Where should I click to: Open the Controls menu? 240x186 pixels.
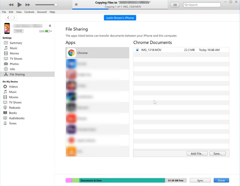click(29, 12)
